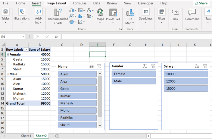Switch to Page Layout tab
212x139 pixels.
tap(57, 3)
